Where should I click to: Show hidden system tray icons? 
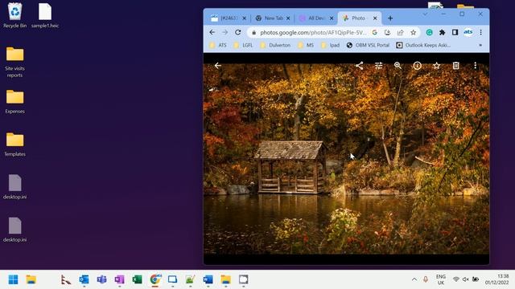click(414, 279)
